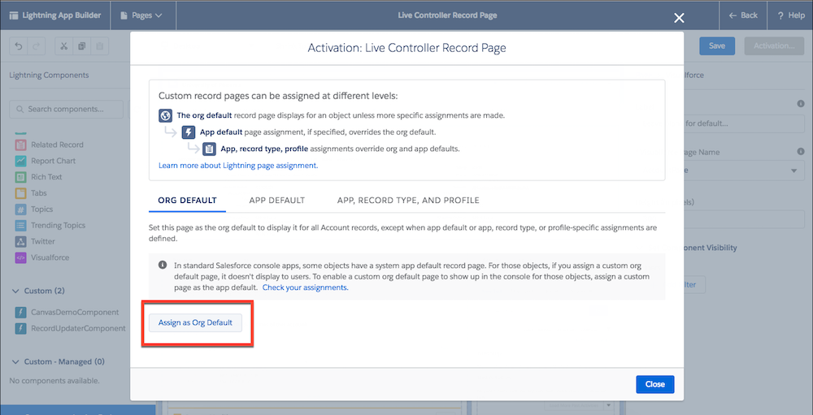Close the Activation dialog with Close button
This screenshot has width=813, height=415.
click(x=654, y=384)
